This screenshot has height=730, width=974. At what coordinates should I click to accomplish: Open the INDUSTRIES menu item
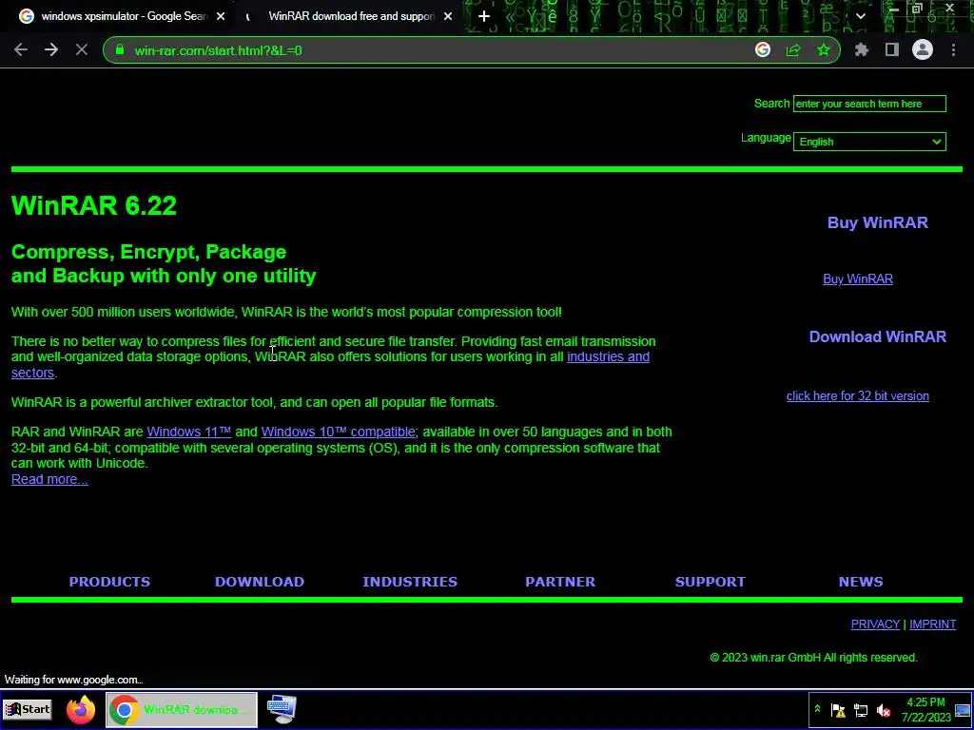pos(409,582)
